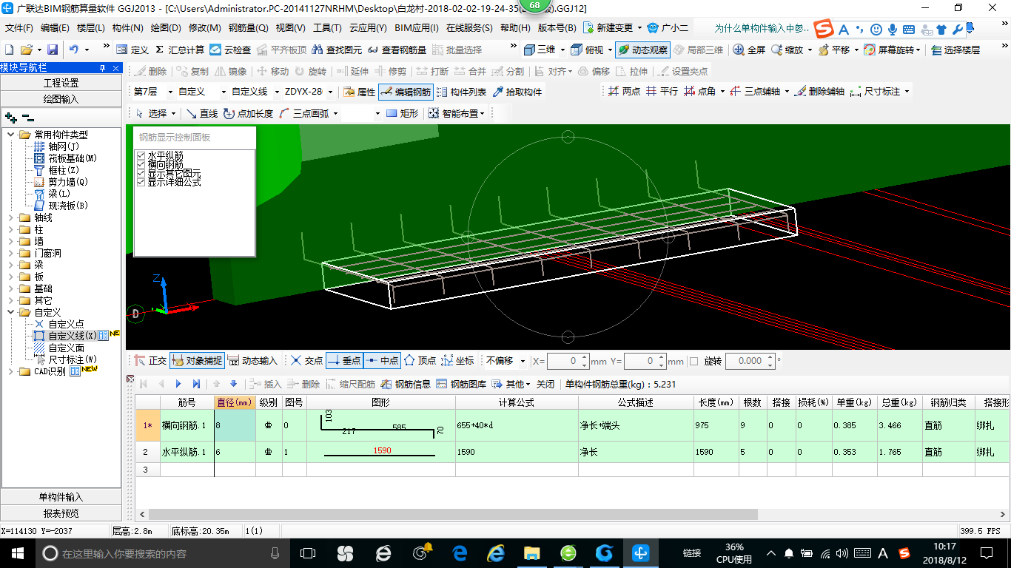The height and width of the screenshot is (568, 1011).
Task: Open 云检查 cloud check
Action: (x=230, y=50)
